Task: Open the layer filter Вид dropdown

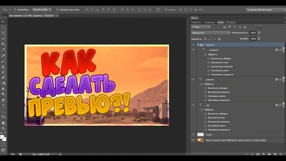Action: (201, 27)
